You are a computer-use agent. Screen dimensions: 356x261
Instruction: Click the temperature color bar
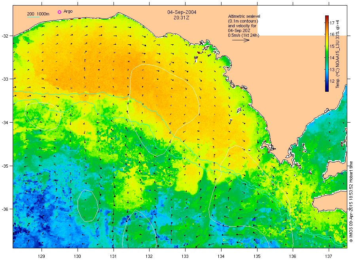tap(327, 53)
